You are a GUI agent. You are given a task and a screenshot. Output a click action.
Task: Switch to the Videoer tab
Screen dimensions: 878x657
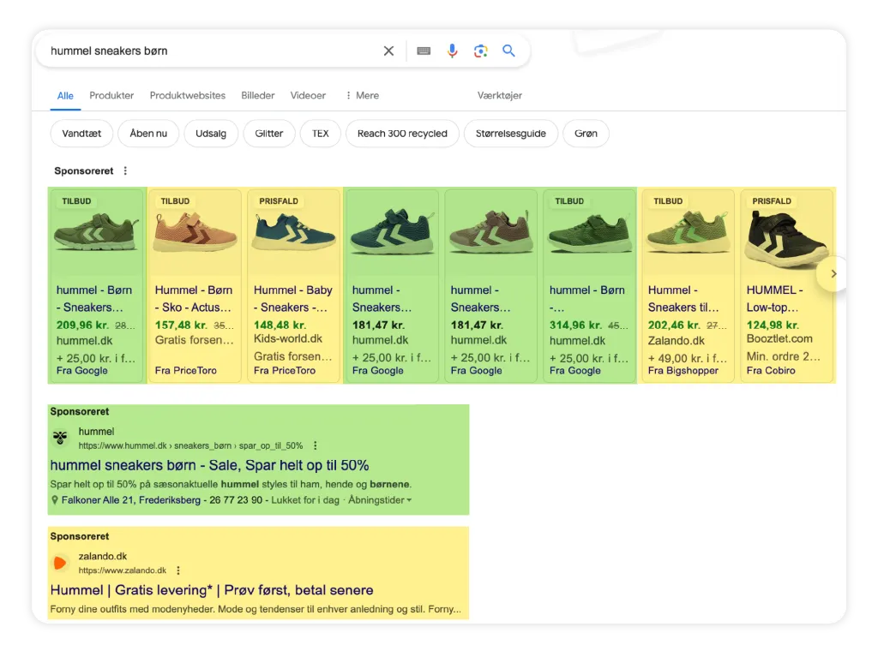tap(308, 96)
